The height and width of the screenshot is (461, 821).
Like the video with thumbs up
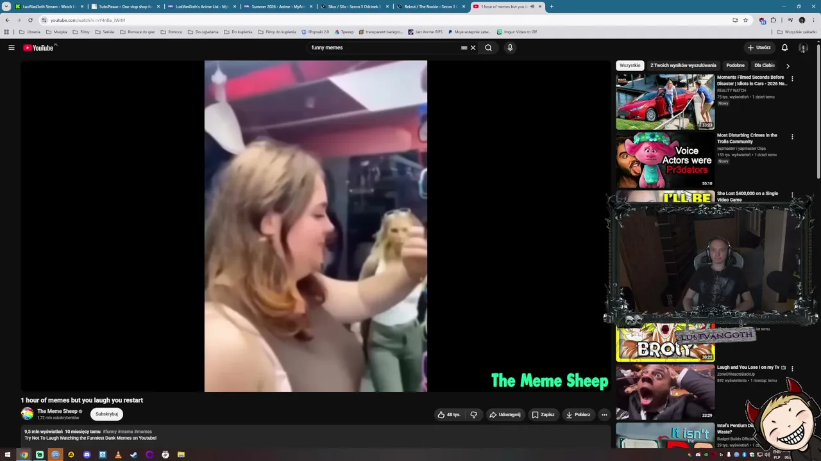point(449,414)
